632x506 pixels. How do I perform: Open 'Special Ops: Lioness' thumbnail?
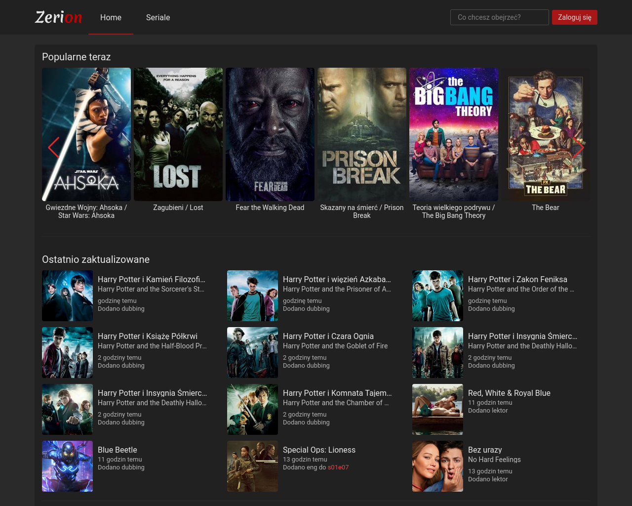252,466
